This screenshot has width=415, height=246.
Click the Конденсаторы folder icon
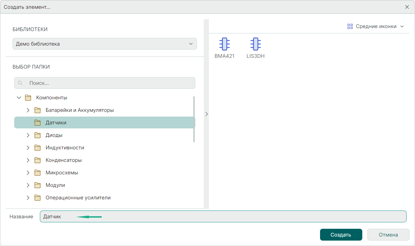(38, 160)
